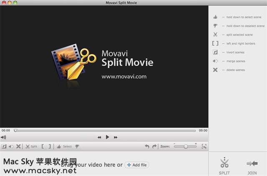Click thumbs-up icon in help legend
Image resolution: width=267 pixels, height=176 pixels.
pos(215,17)
